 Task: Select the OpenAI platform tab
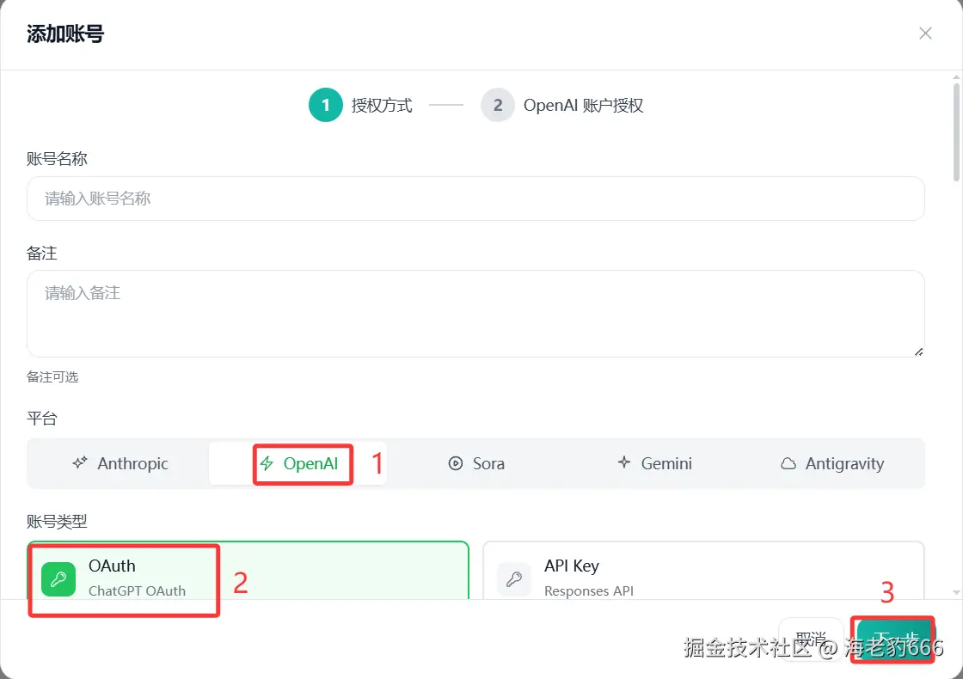pyautogui.click(x=297, y=463)
